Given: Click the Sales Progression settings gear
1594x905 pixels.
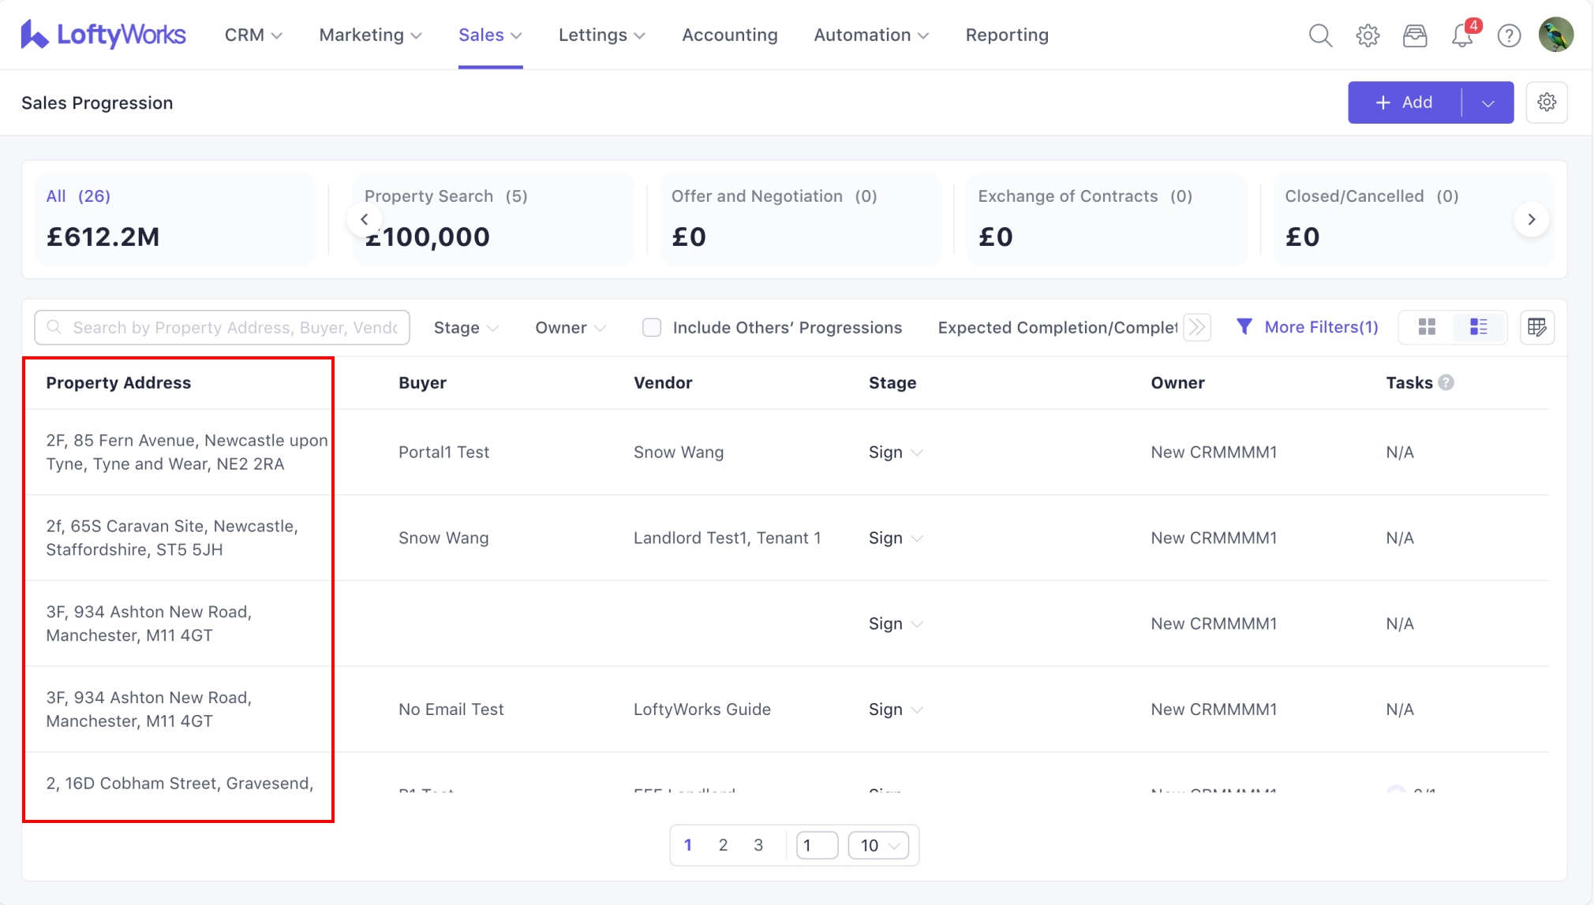Looking at the screenshot, I should click(1547, 102).
